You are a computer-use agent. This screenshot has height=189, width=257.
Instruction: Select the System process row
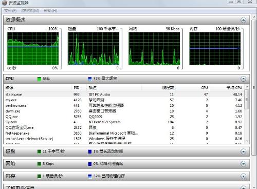click(124, 122)
